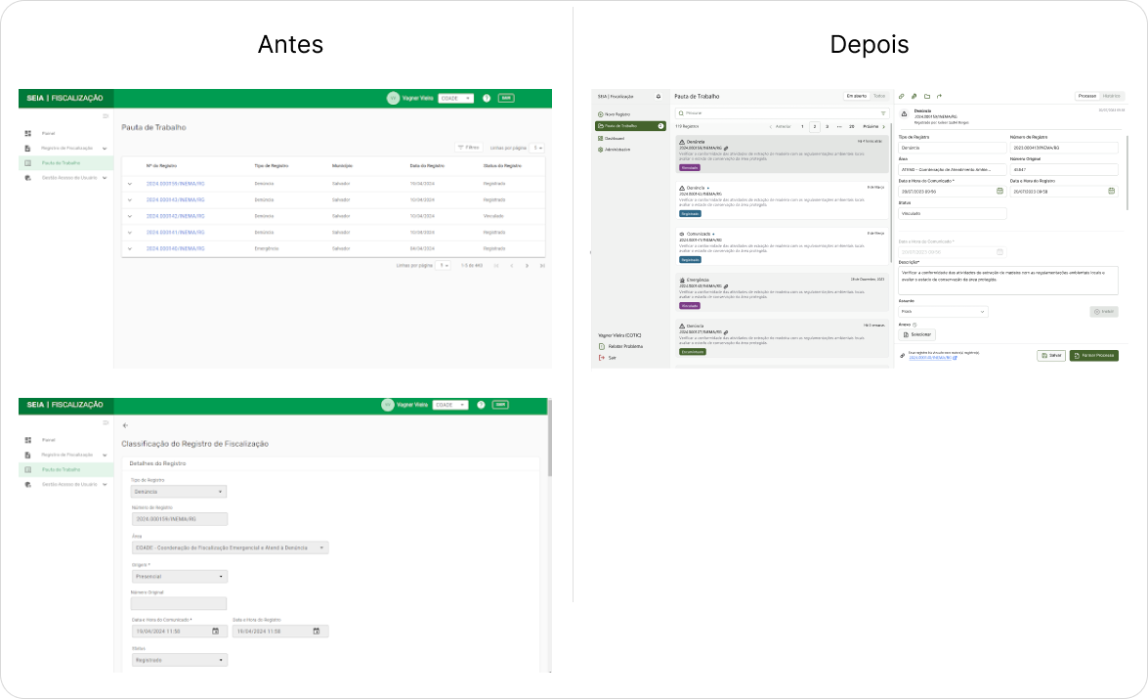
Task: Click the back arrow above Classificação do Registro de Fiscalização
Action: point(125,426)
